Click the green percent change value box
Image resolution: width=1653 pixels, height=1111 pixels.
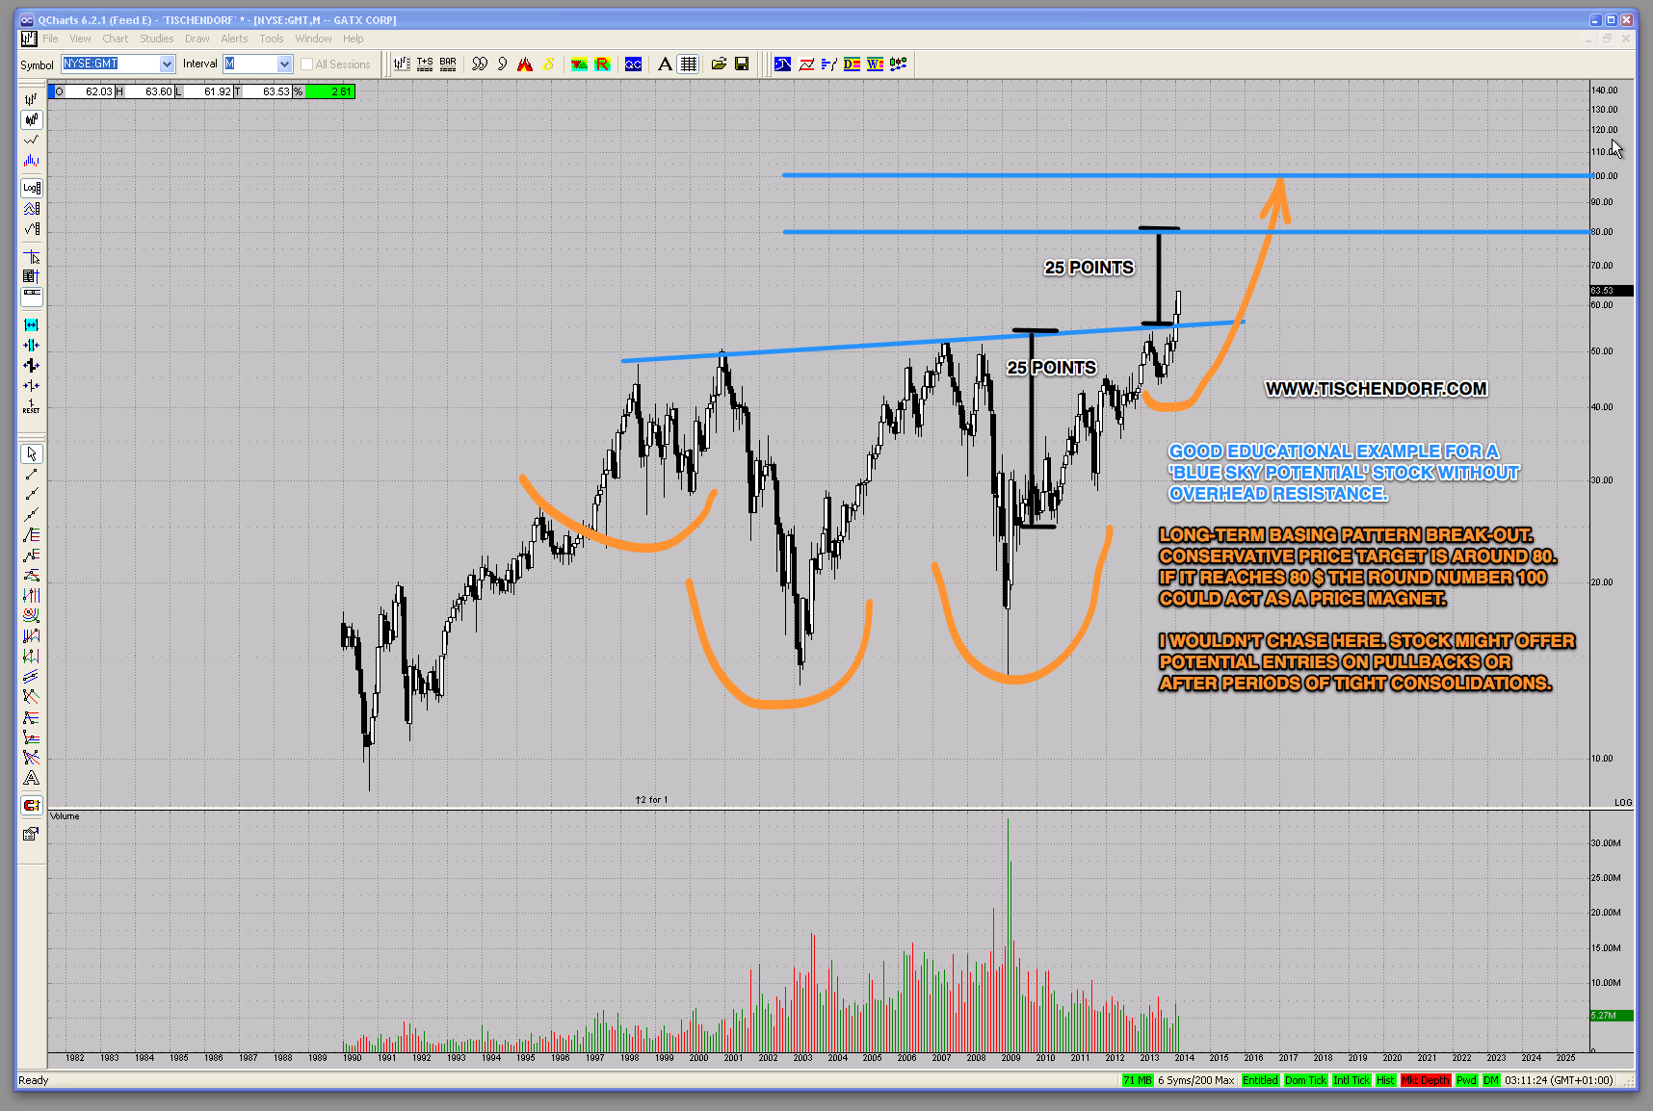[330, 91]
